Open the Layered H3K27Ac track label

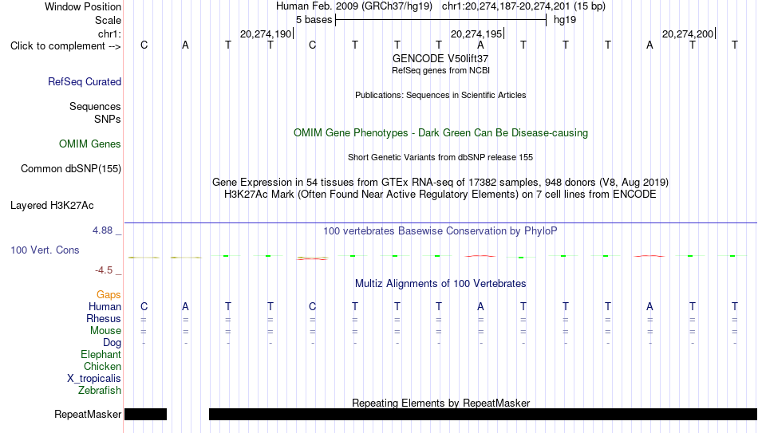(52, 206)
